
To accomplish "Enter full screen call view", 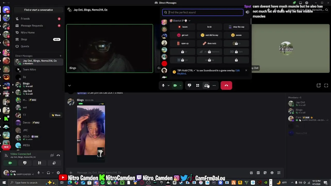I will pyautogui.click(x=326, y=86).
